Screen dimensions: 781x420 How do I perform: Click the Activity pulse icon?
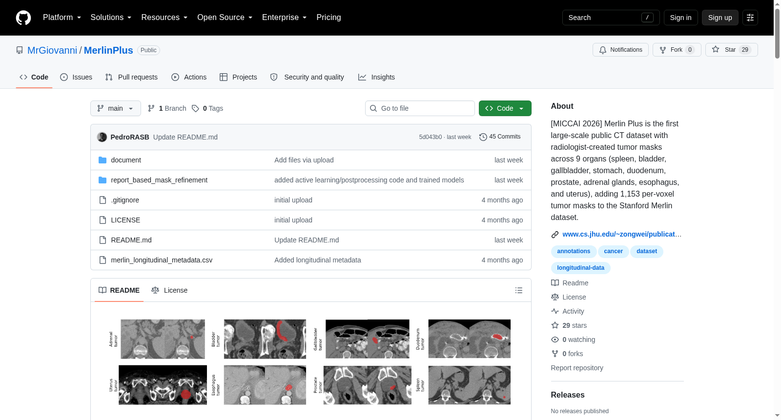[x=555, y=311]
